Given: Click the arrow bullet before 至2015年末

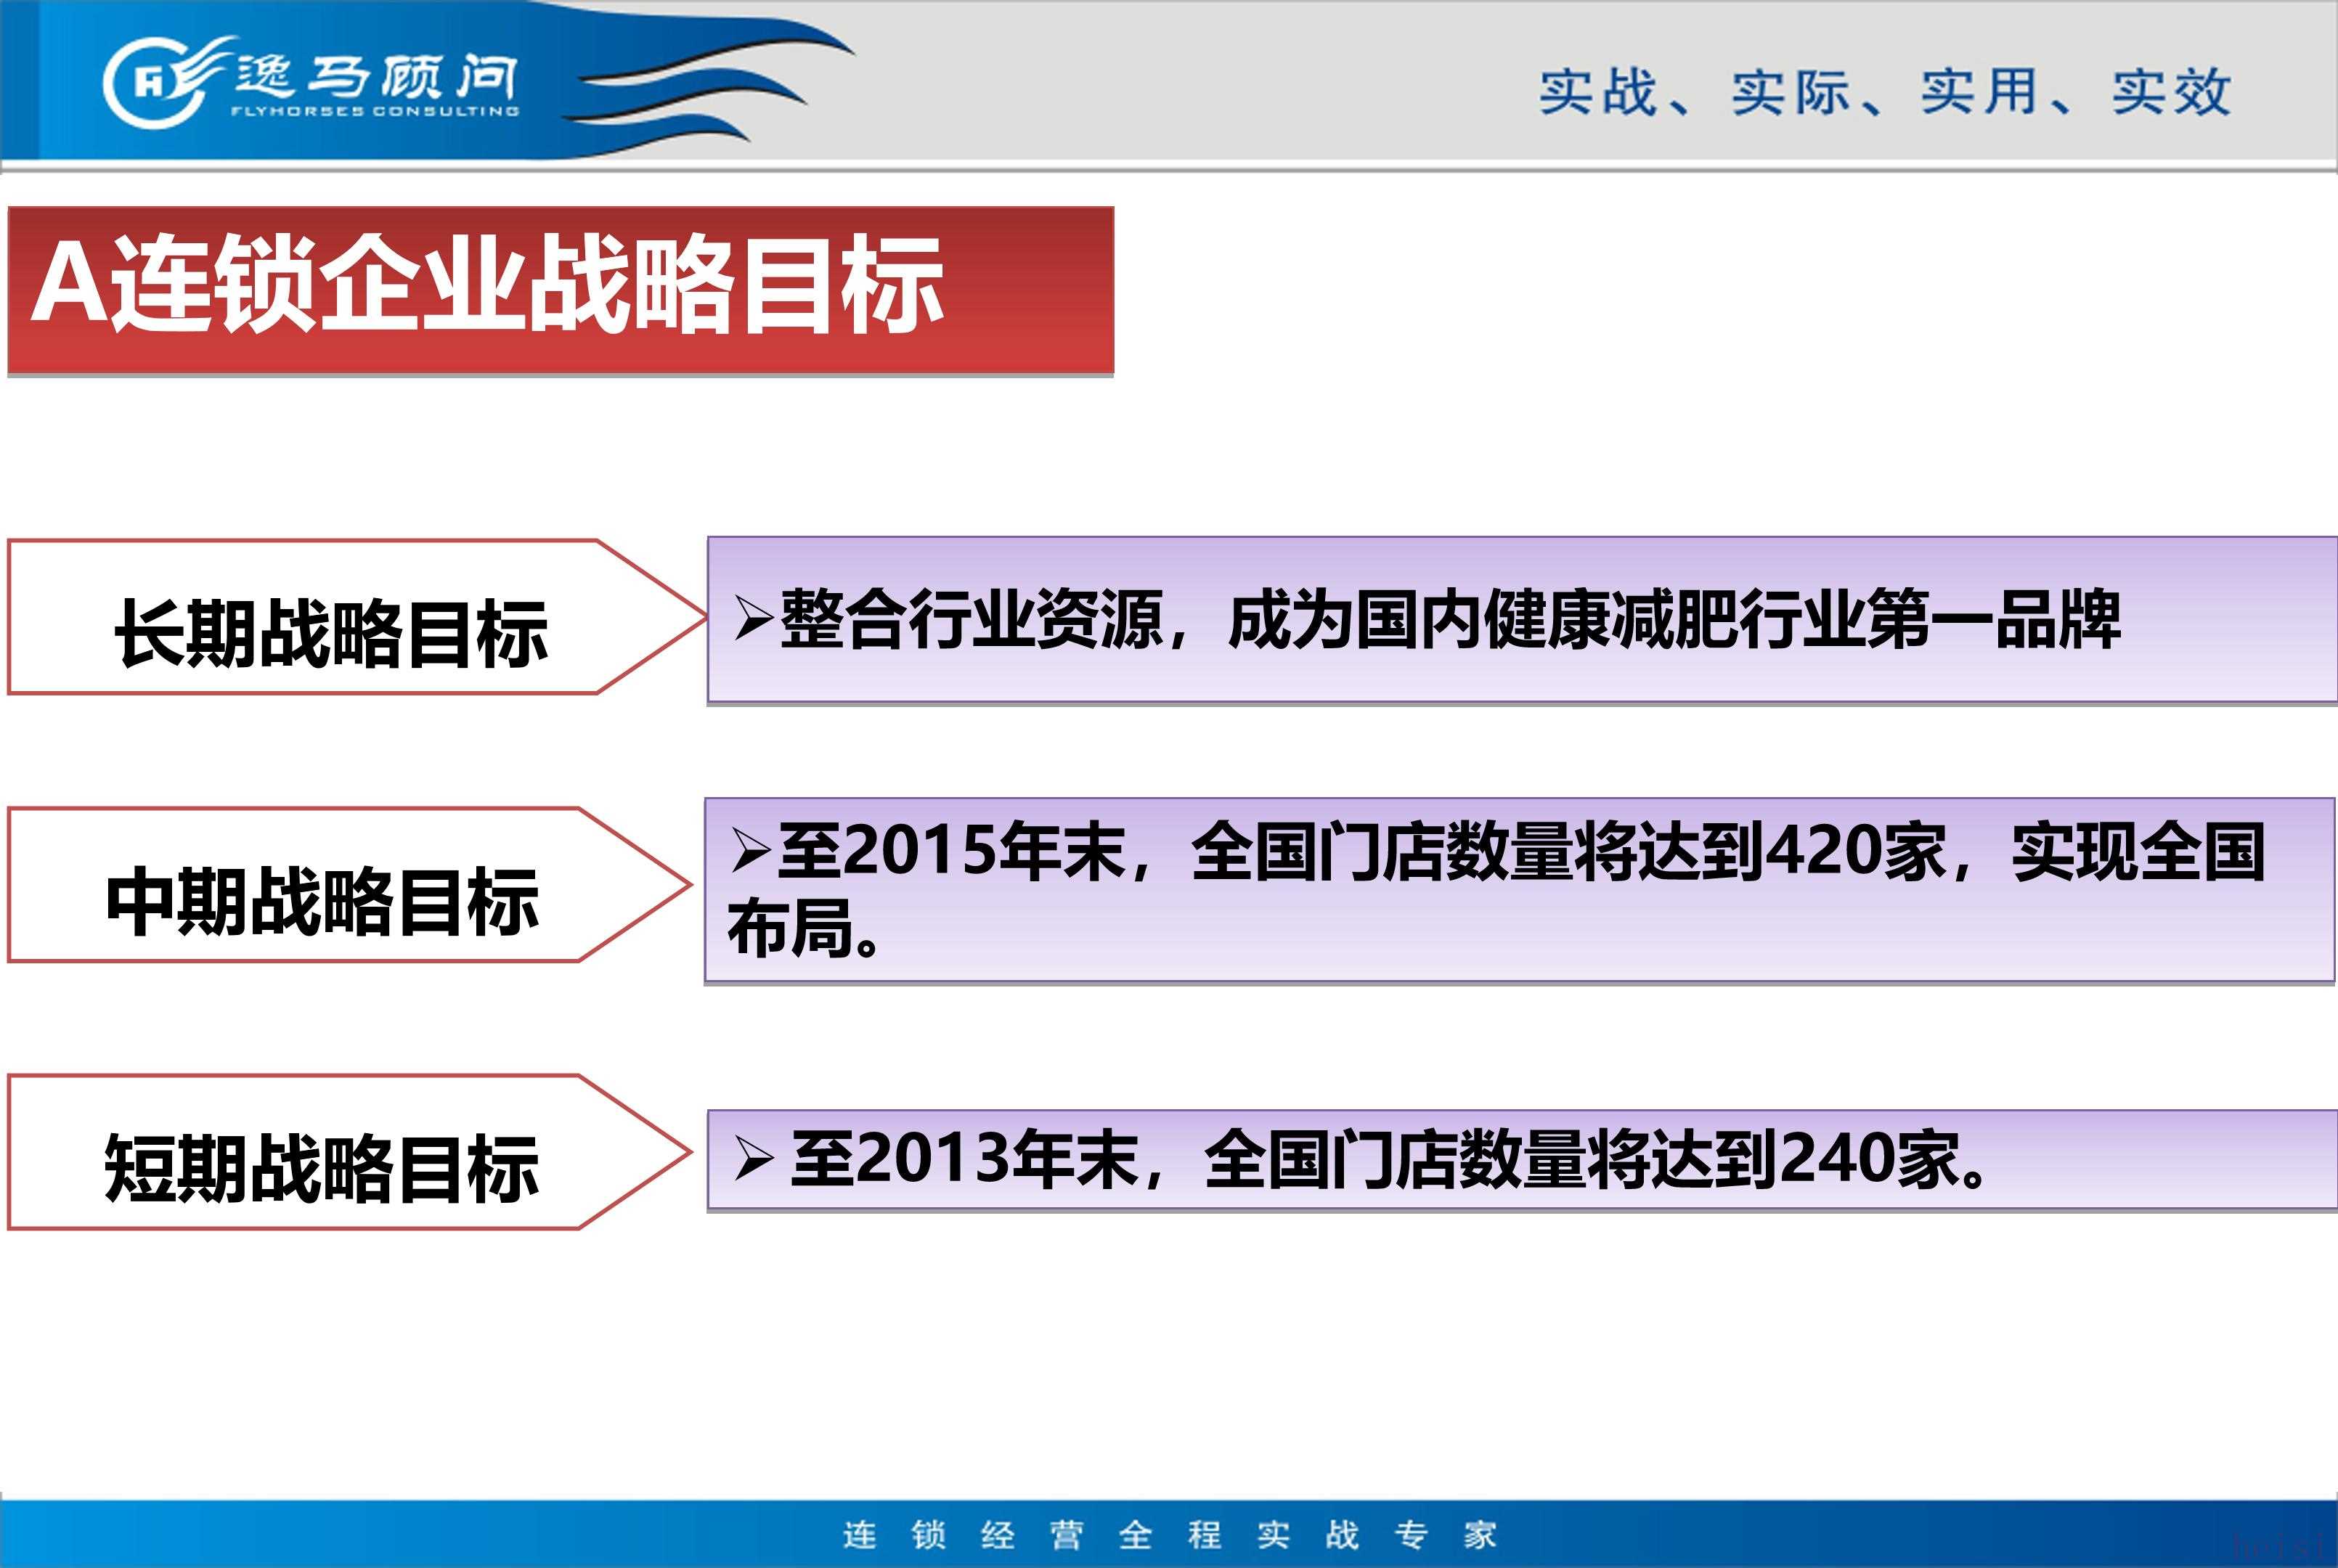Looking at the screenshot, I should [x=751, y=851].
